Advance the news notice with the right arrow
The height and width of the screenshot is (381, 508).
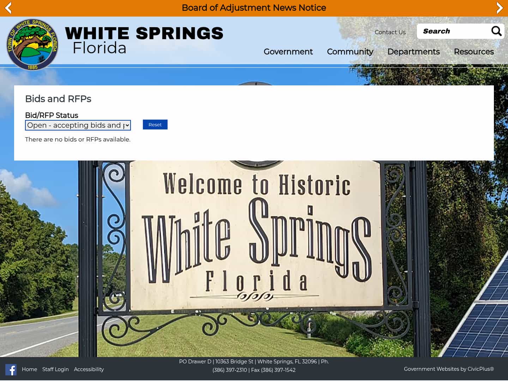(500, 8)
